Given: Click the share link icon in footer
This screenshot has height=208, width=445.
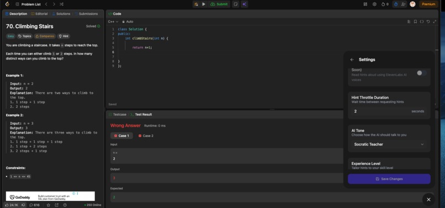Looking at the screenshot, I should [56, 205].
